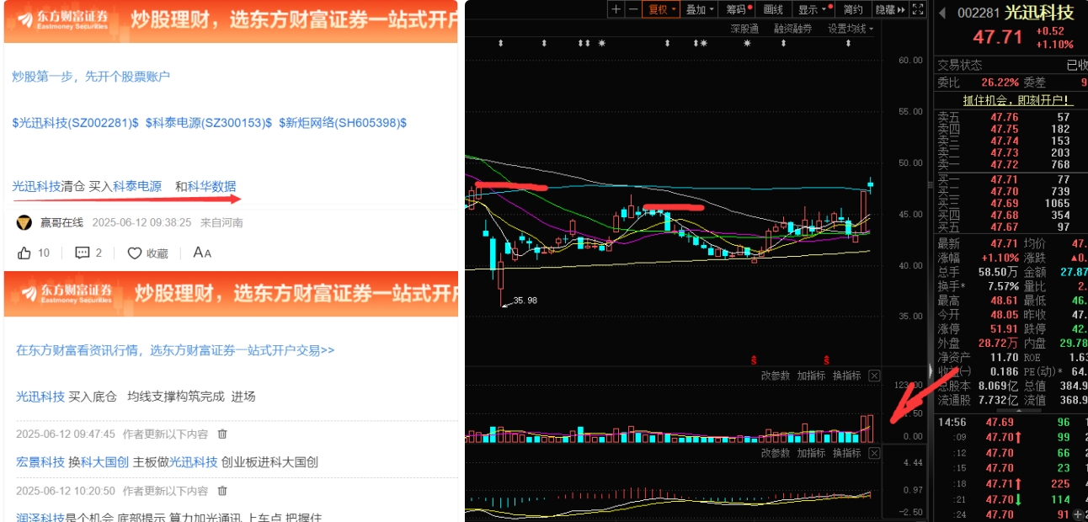1088x522 pixels.
Task: Click low price label 35.98 on chart
Action: (525, 300)
